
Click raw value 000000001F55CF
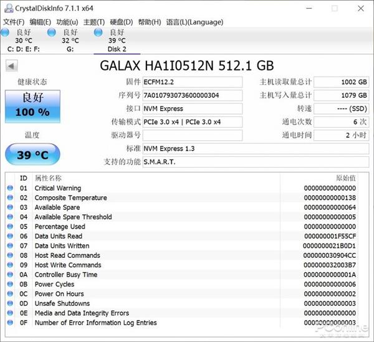click(330, 236)
